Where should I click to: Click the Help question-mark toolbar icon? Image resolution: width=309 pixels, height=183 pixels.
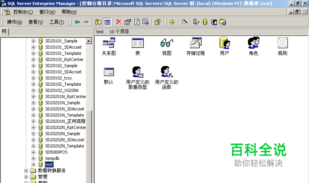(158, 22)
